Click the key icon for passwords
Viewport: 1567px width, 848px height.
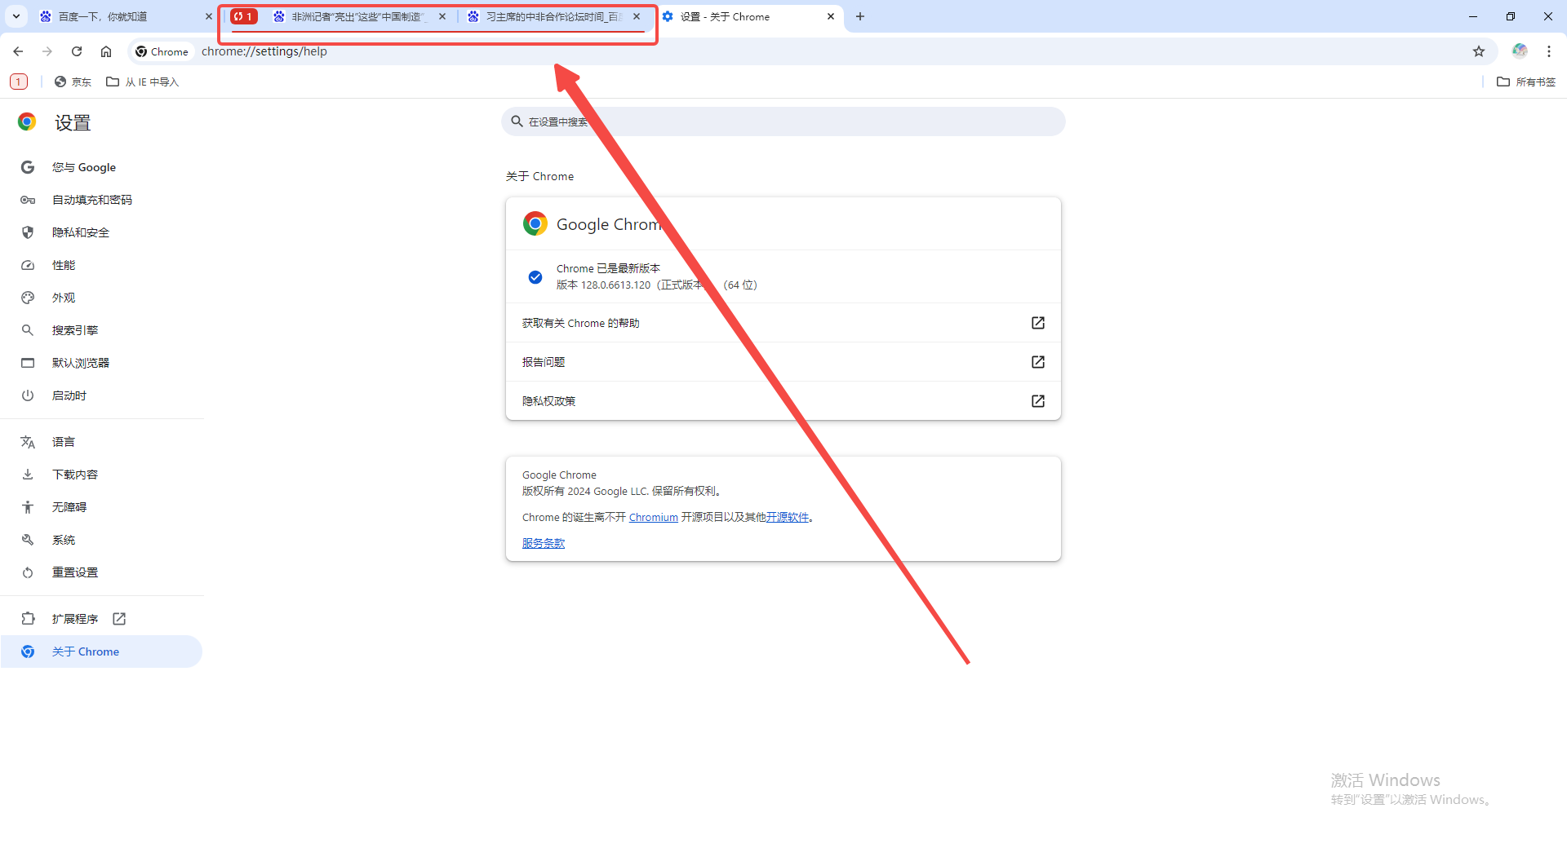tap(28, 200)
